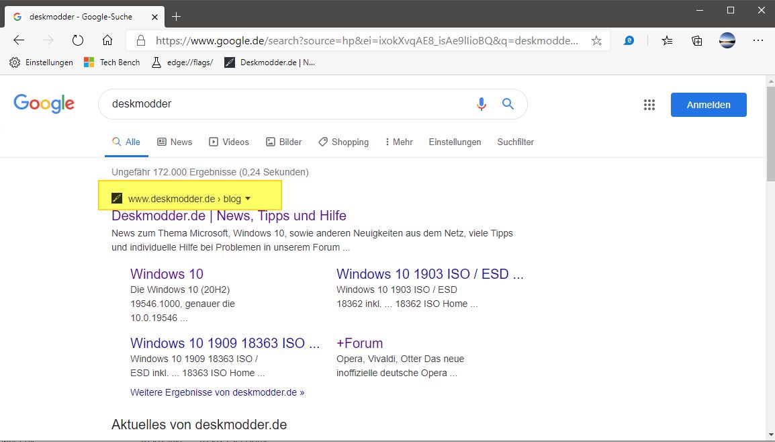Open the Suchfilter tools

click(516, 142)
